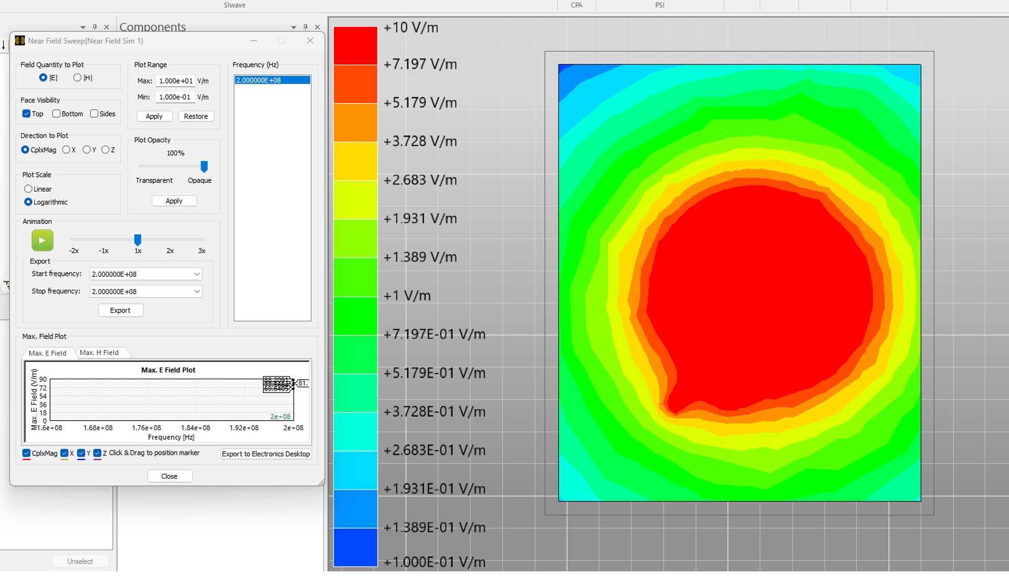The height and width of the screenshot is (578, 1009).
Task: Play the near field animation
Action: pyautogui.click(x=42, y=241)
